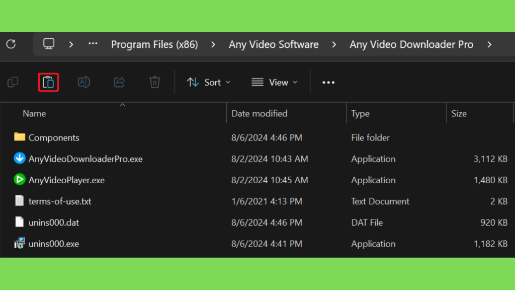Image resolution: width=515 pixels, height=290 pixels.
Task: Go to Program Files (x86) breadcrumb
Action: click(154, 44)
